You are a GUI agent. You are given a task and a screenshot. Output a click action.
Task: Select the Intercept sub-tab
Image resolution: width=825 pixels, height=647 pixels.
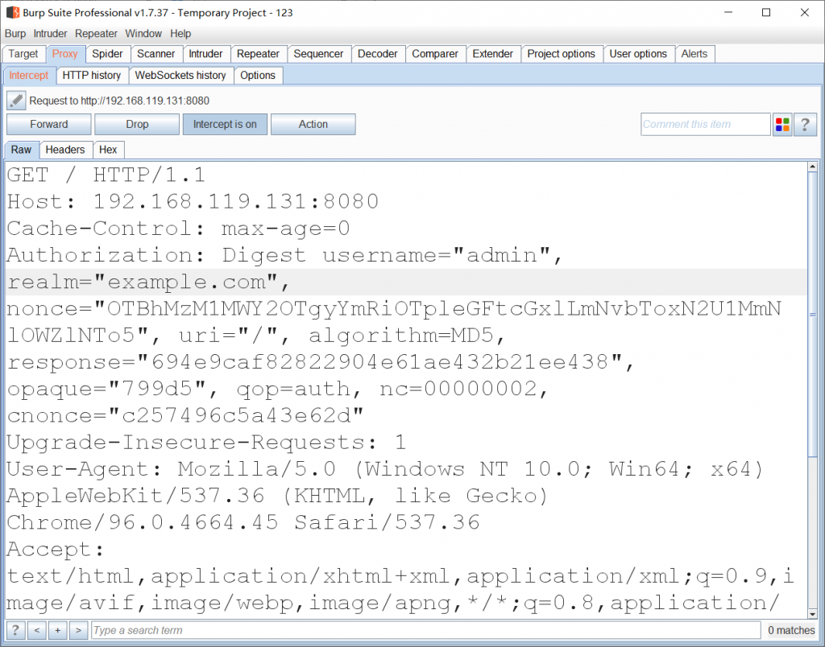tap(28, 75)
